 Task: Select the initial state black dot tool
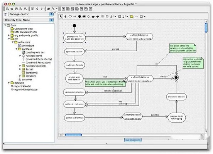[x=79, y=17]
